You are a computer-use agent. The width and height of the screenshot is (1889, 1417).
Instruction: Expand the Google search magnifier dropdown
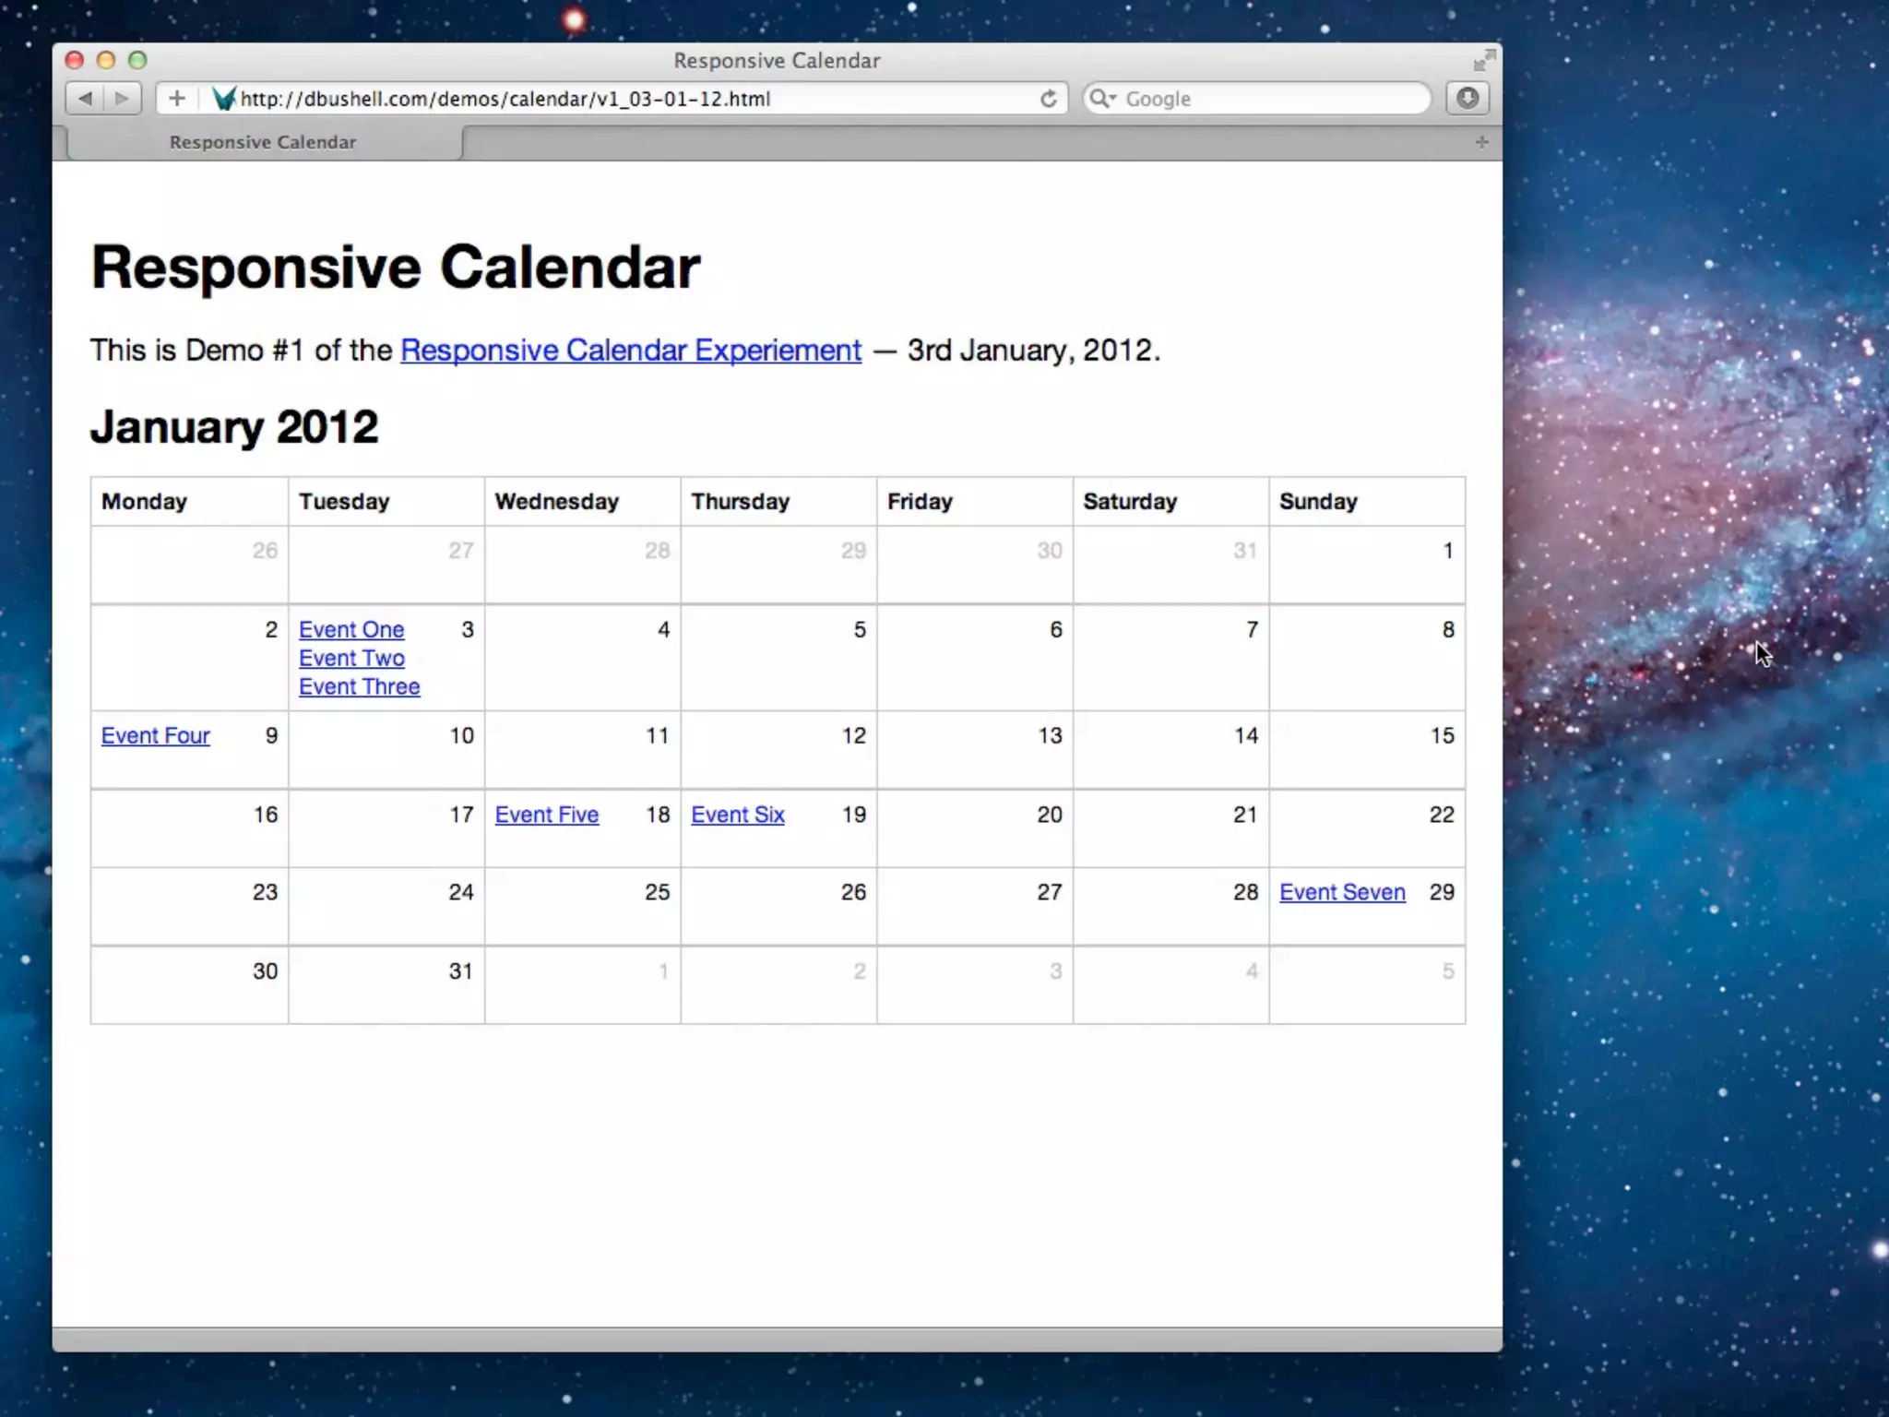pos(1102,99)
